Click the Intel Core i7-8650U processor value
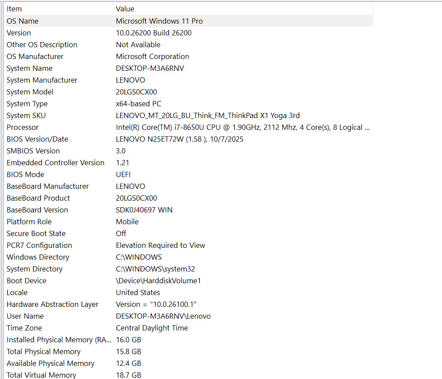The height and width of the screenshot is (379, 442). tap(243, 128)
